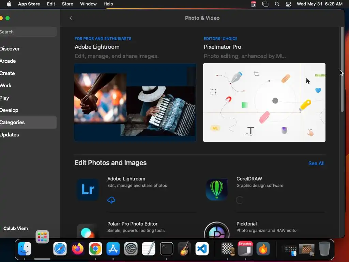
Task: Open the keyboard-grid Finder stack in the Dock
Action: 289,250
